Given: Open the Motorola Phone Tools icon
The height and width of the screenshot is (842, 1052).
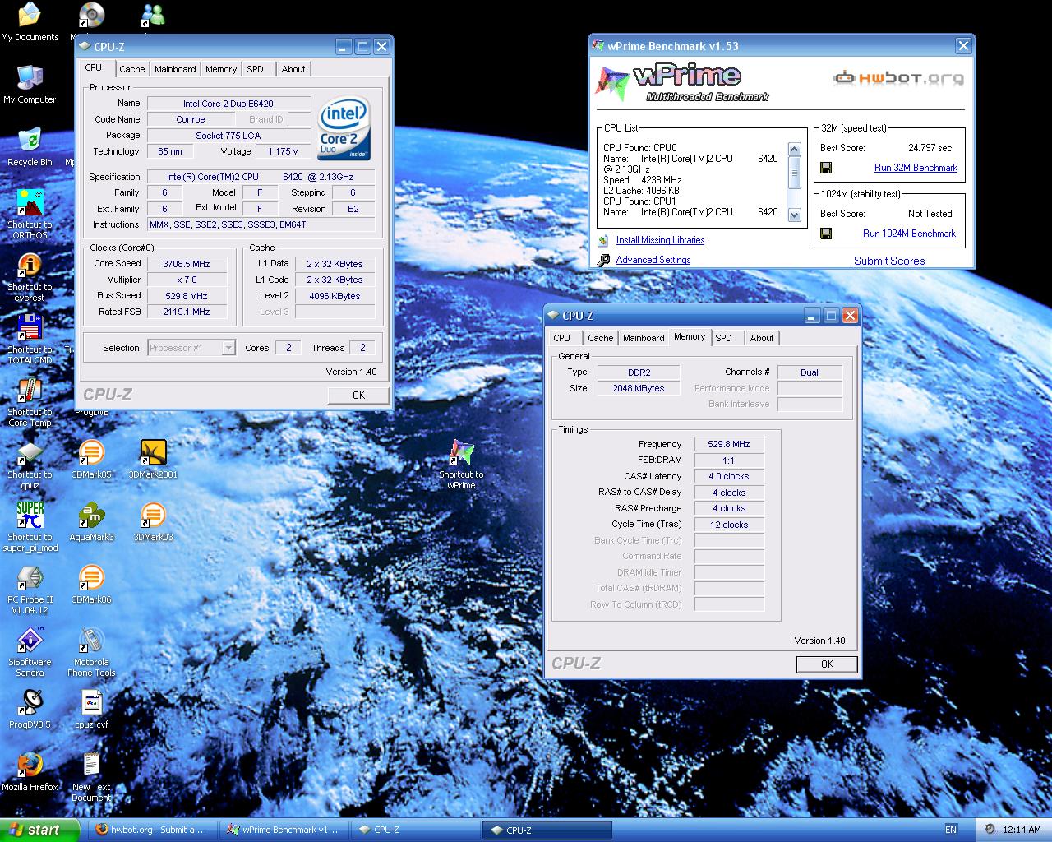Looking at the screenshot, I should click(x=91, y=652).
